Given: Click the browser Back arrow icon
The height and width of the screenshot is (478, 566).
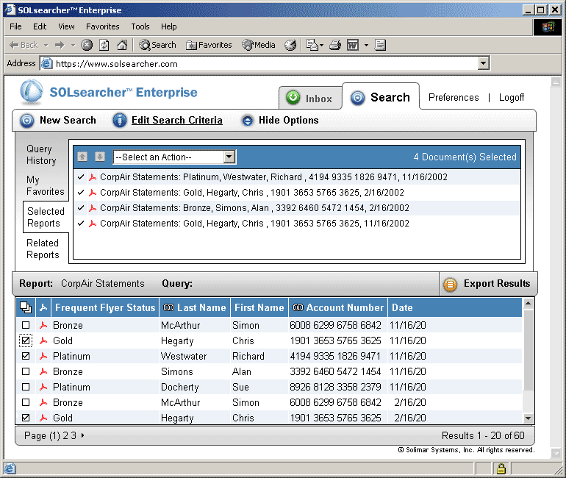Looking at the screenshot, I should 14,45.
